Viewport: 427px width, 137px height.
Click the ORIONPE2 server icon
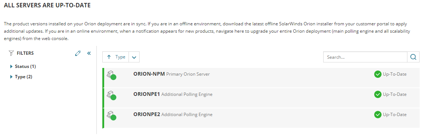coord(111,115)
